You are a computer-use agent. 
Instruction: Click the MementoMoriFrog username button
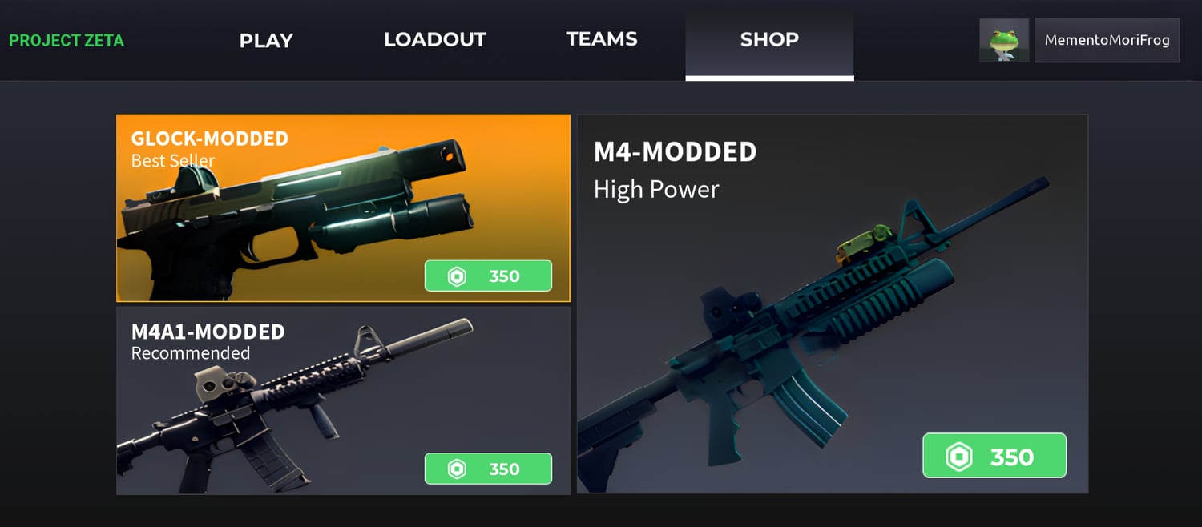[x=1107, y=40]
